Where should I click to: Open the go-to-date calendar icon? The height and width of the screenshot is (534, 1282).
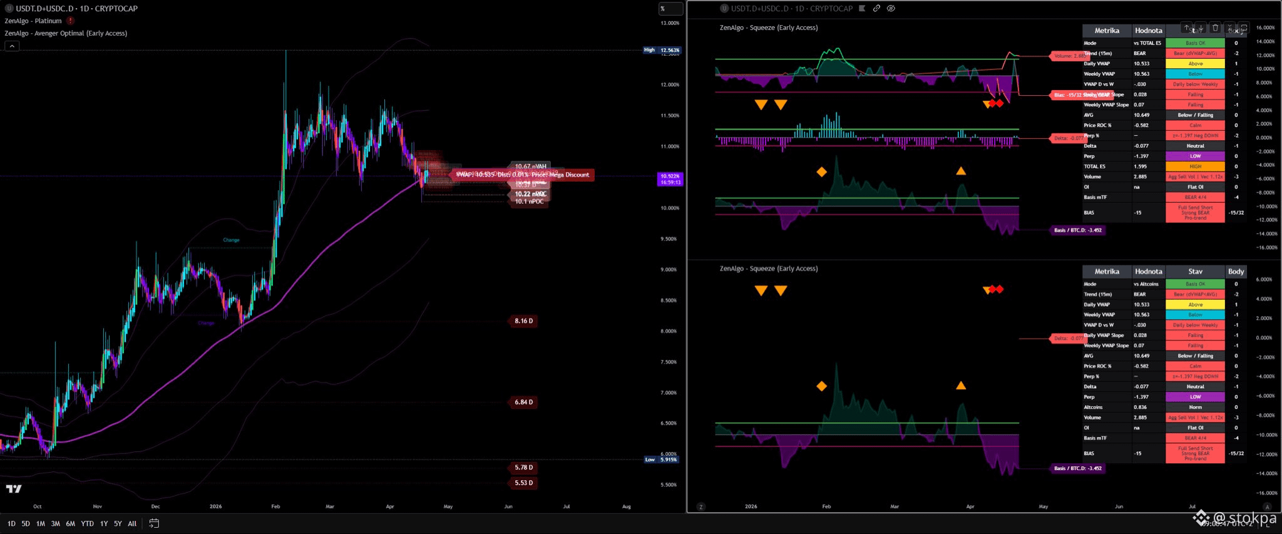tap(154, 523)
